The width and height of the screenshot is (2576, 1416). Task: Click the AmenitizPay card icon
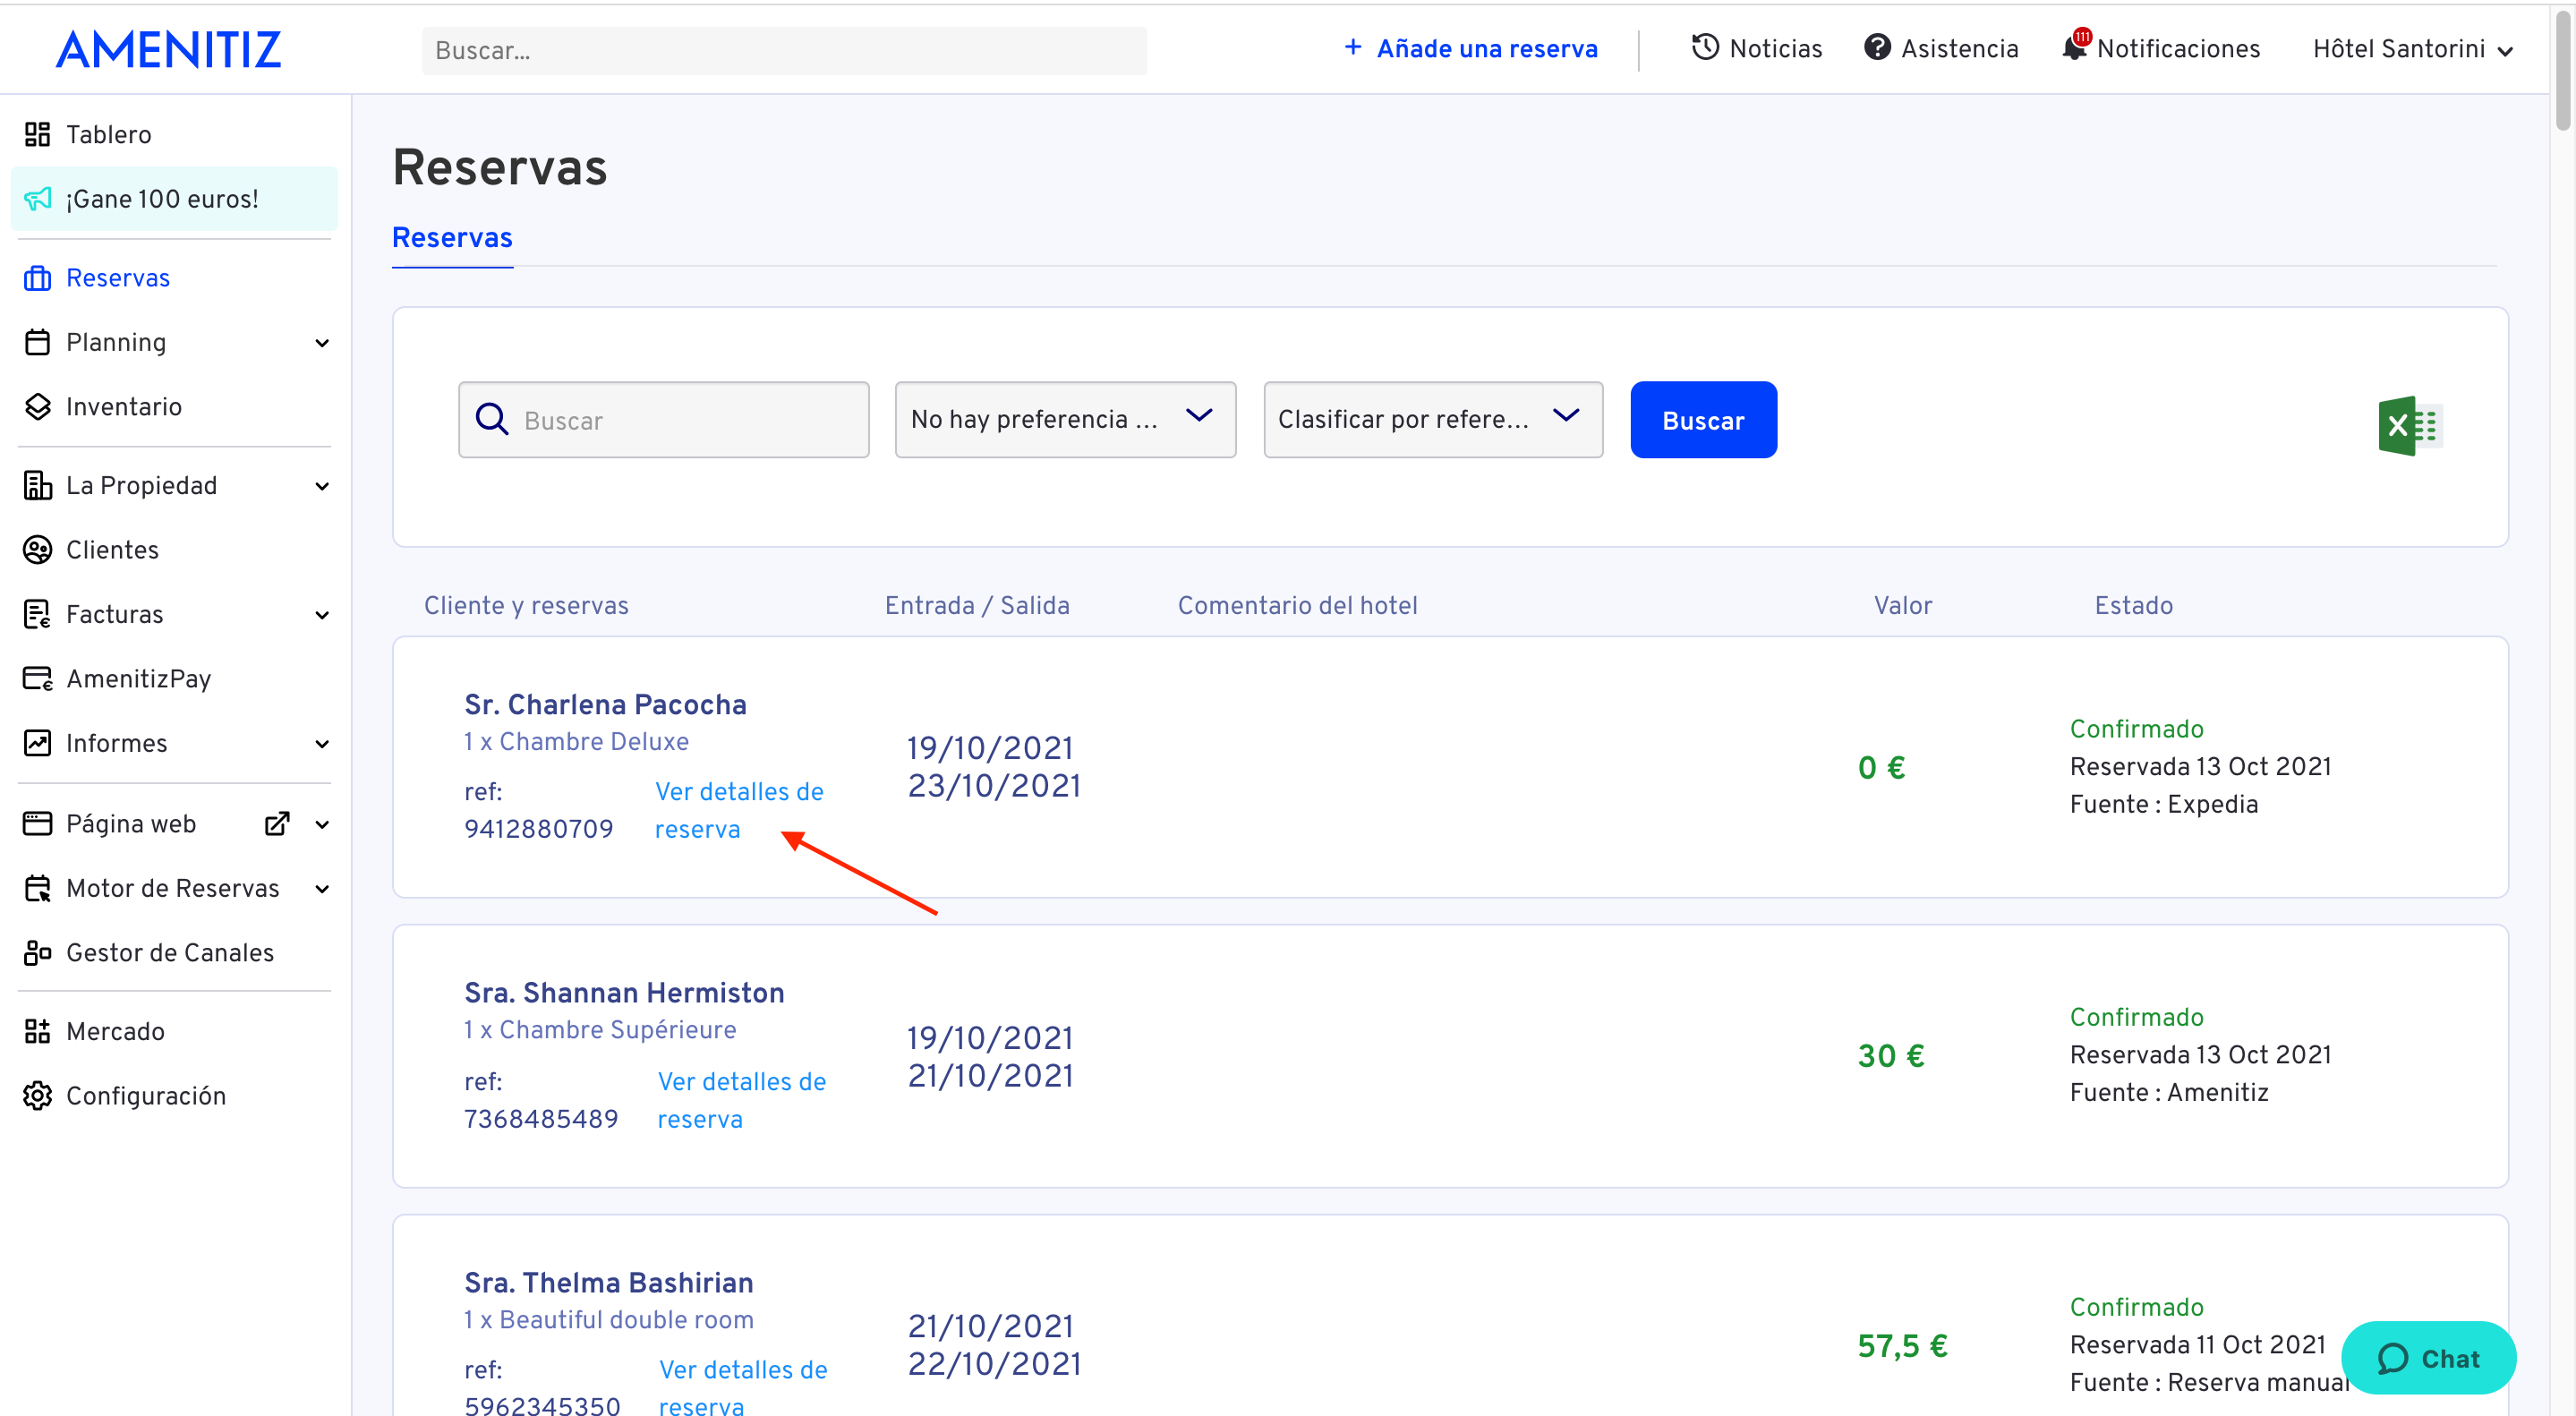coord(37,679)
